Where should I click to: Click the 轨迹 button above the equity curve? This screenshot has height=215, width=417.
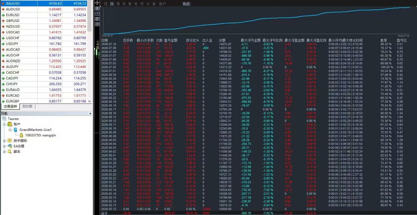tap(186, 4)
